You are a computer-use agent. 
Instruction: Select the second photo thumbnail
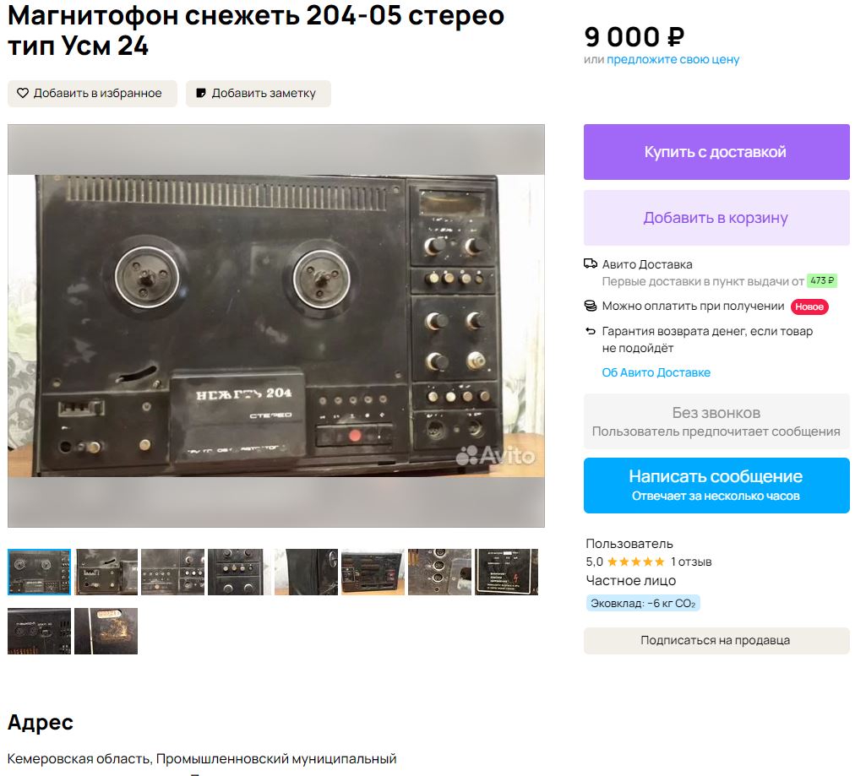(106, 572)
